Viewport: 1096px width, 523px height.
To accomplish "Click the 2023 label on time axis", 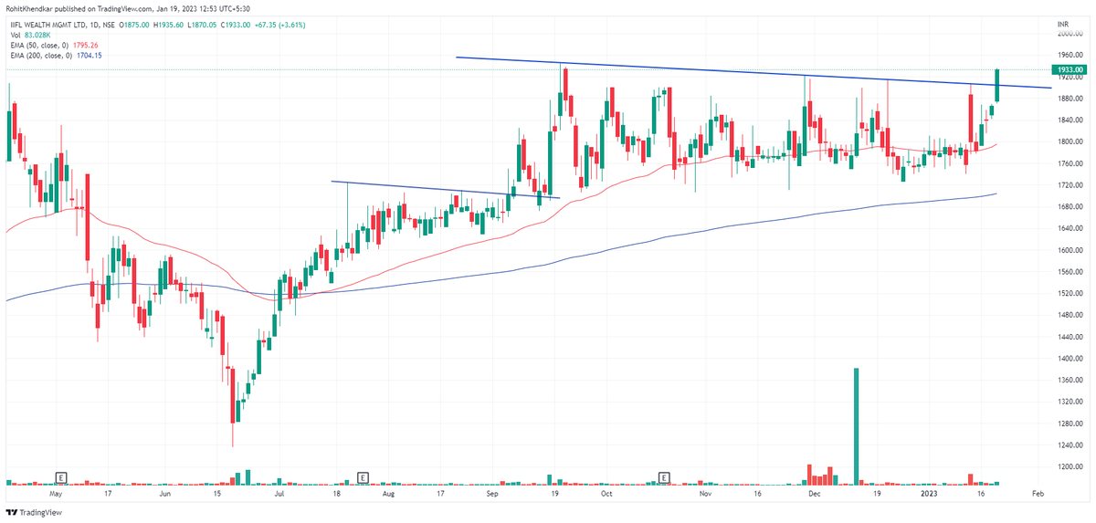I will point(929,492).
